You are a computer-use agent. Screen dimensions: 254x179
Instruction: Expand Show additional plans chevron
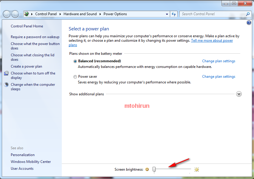click(239, 94)
